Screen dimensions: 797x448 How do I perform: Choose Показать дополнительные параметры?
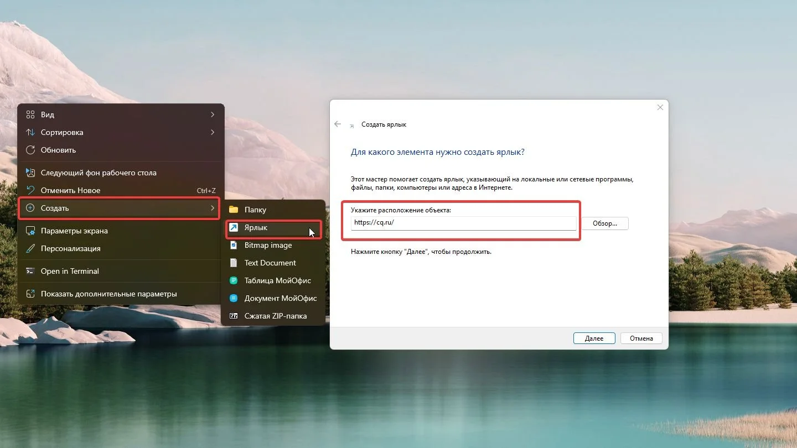pyautogui.click(x=121, y=294)
